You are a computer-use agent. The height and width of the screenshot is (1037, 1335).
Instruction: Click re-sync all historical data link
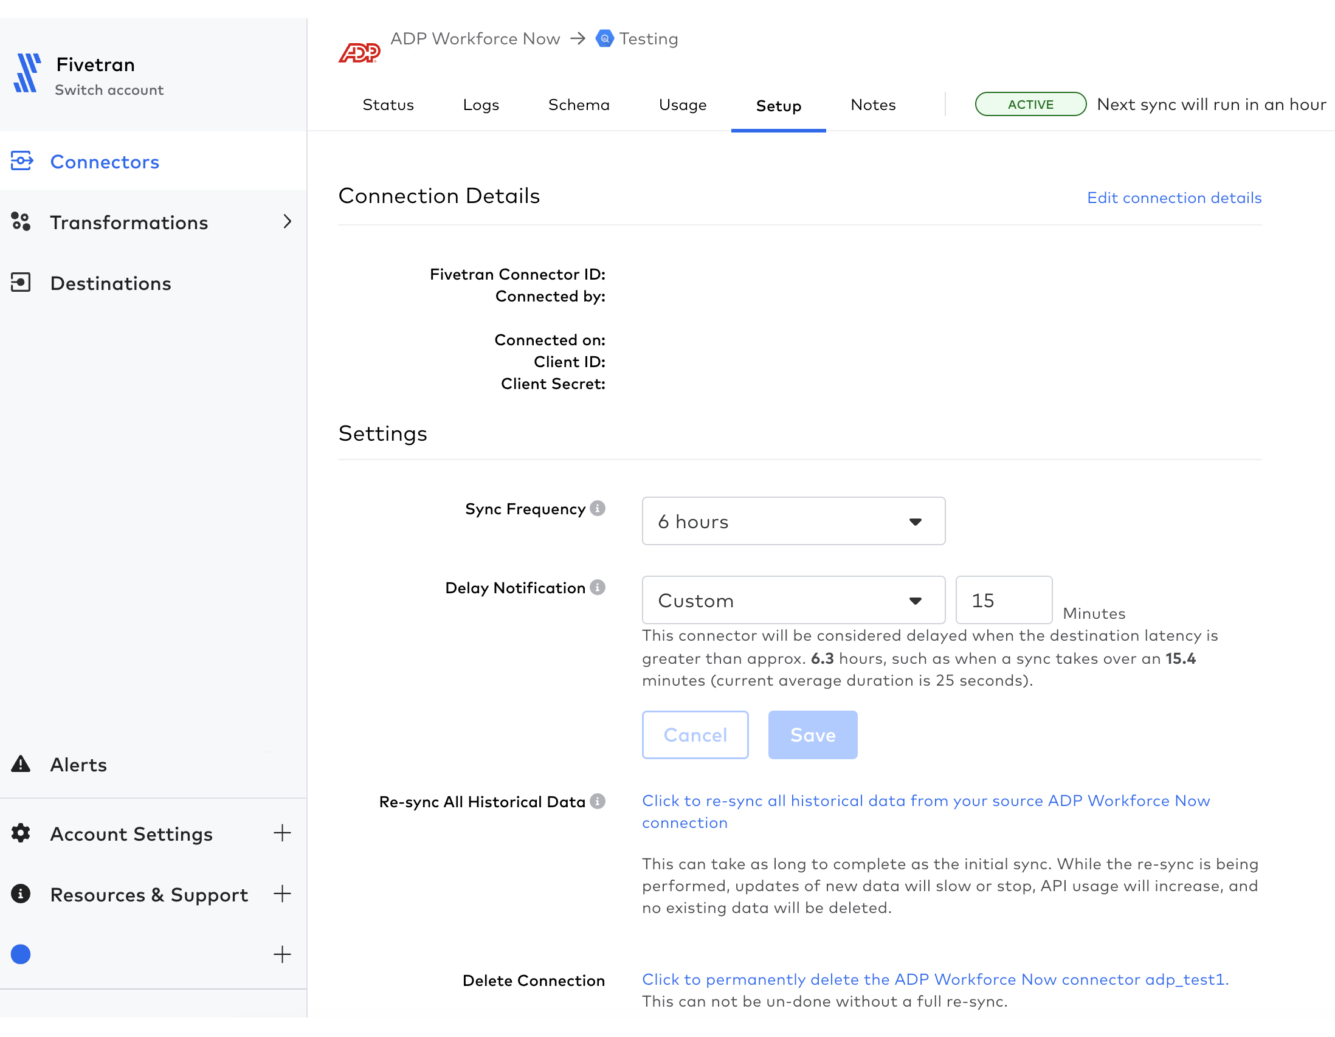(x=925, y=810)
